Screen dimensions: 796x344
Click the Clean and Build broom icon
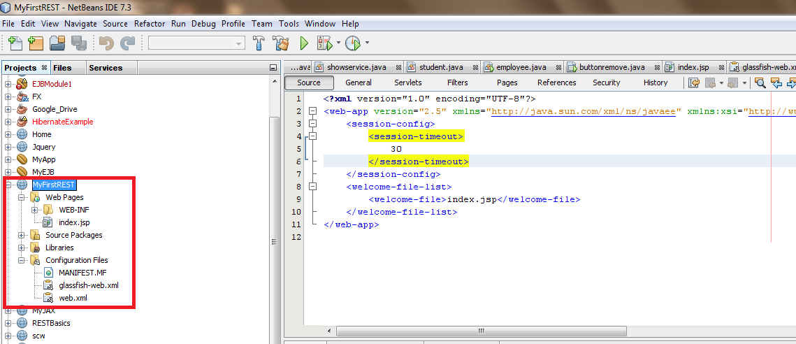280,43
